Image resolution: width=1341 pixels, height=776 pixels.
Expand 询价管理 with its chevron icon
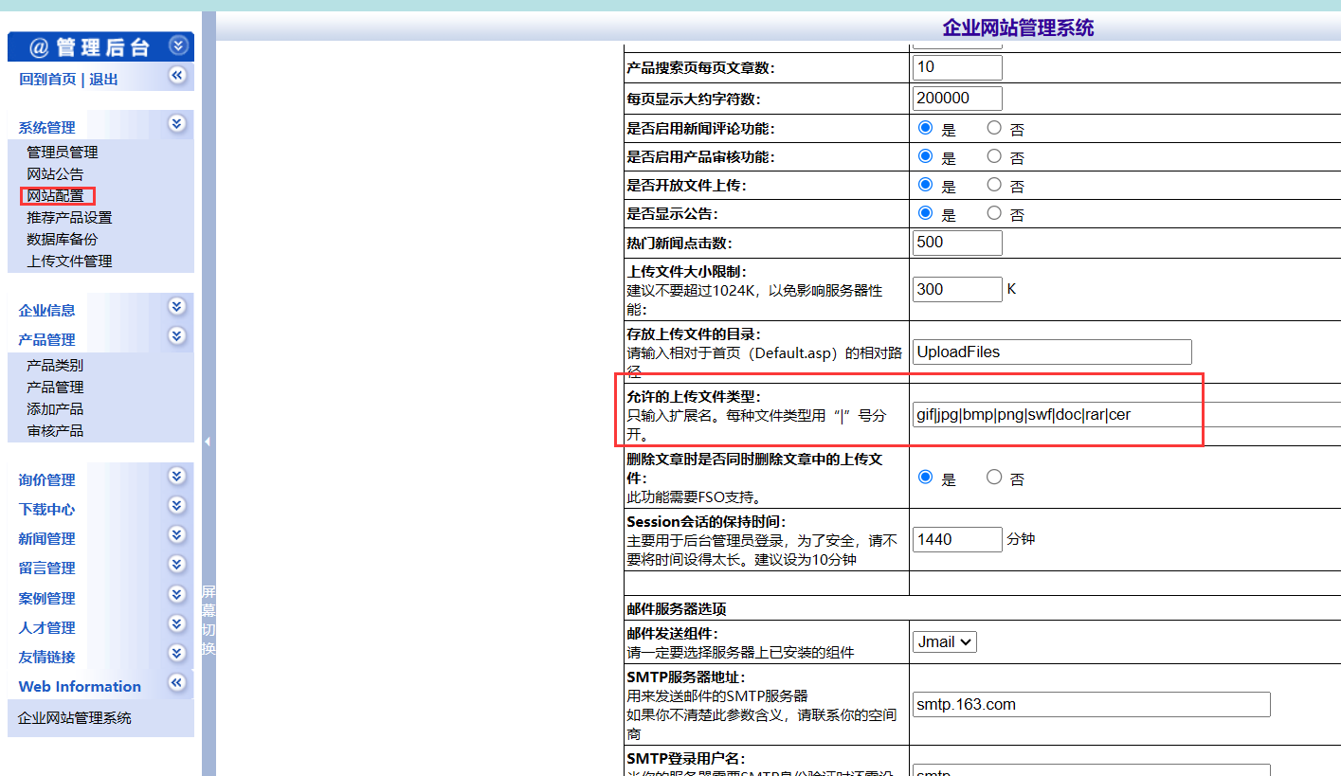click(177, 476)
